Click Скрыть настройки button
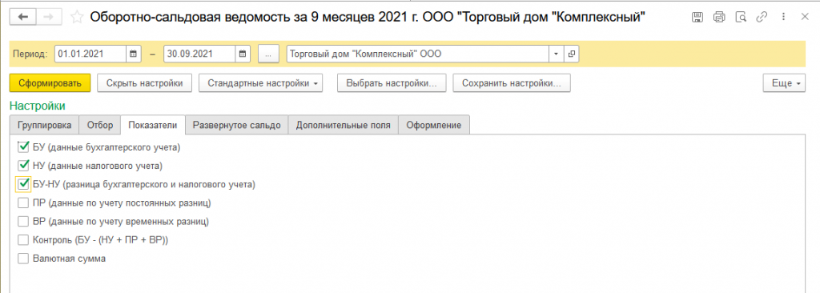 pos(144,83)
